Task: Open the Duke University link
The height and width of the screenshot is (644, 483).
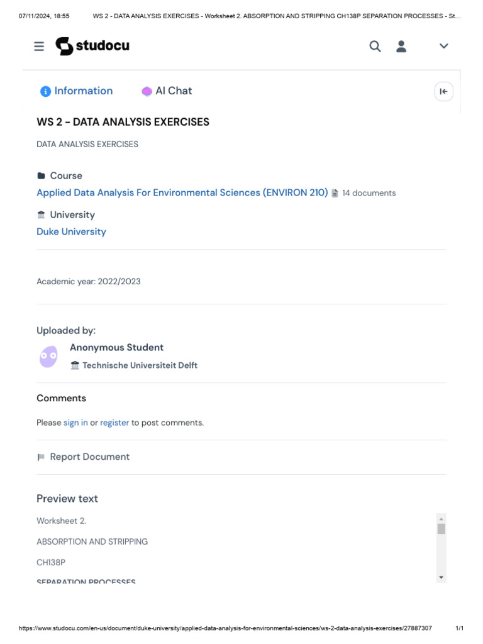Action: click(x=71, y=232)
